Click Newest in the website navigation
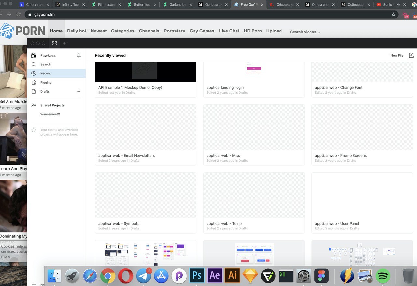The width and height of the screenshot is (417, 286). pyautogui.click(x=99, y=31)
